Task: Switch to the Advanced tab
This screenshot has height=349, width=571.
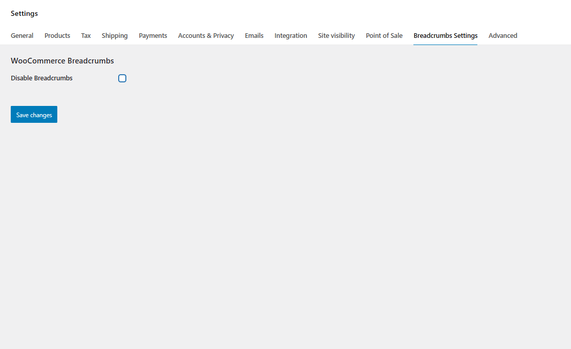Action: [502, 36]
